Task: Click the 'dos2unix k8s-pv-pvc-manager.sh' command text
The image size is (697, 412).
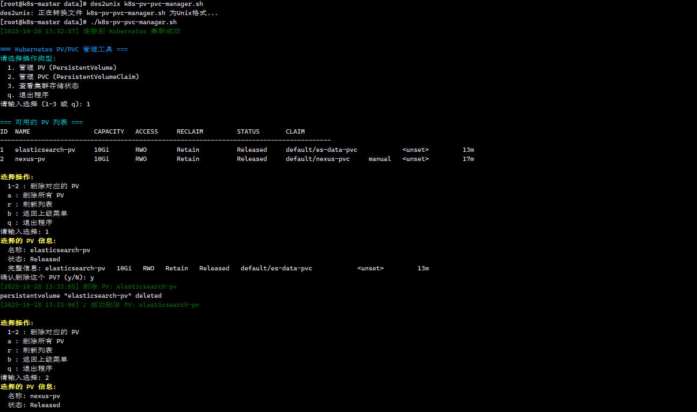Action: 147,4
